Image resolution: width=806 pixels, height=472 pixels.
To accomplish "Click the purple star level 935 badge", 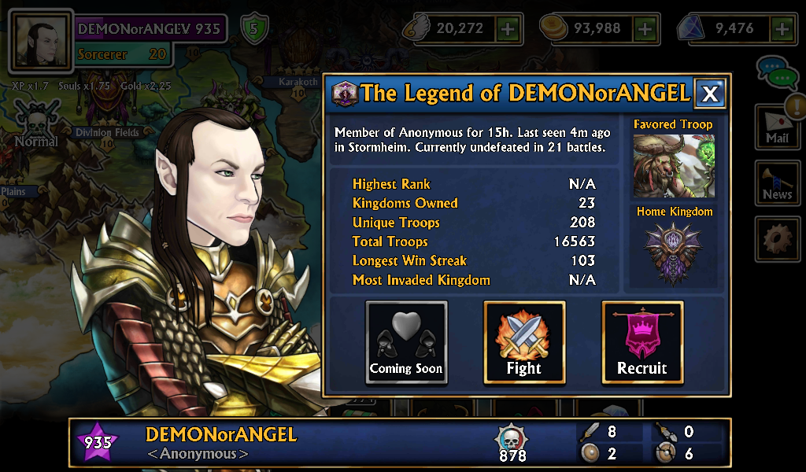I will pyautogui.click(x=98, y=442).
